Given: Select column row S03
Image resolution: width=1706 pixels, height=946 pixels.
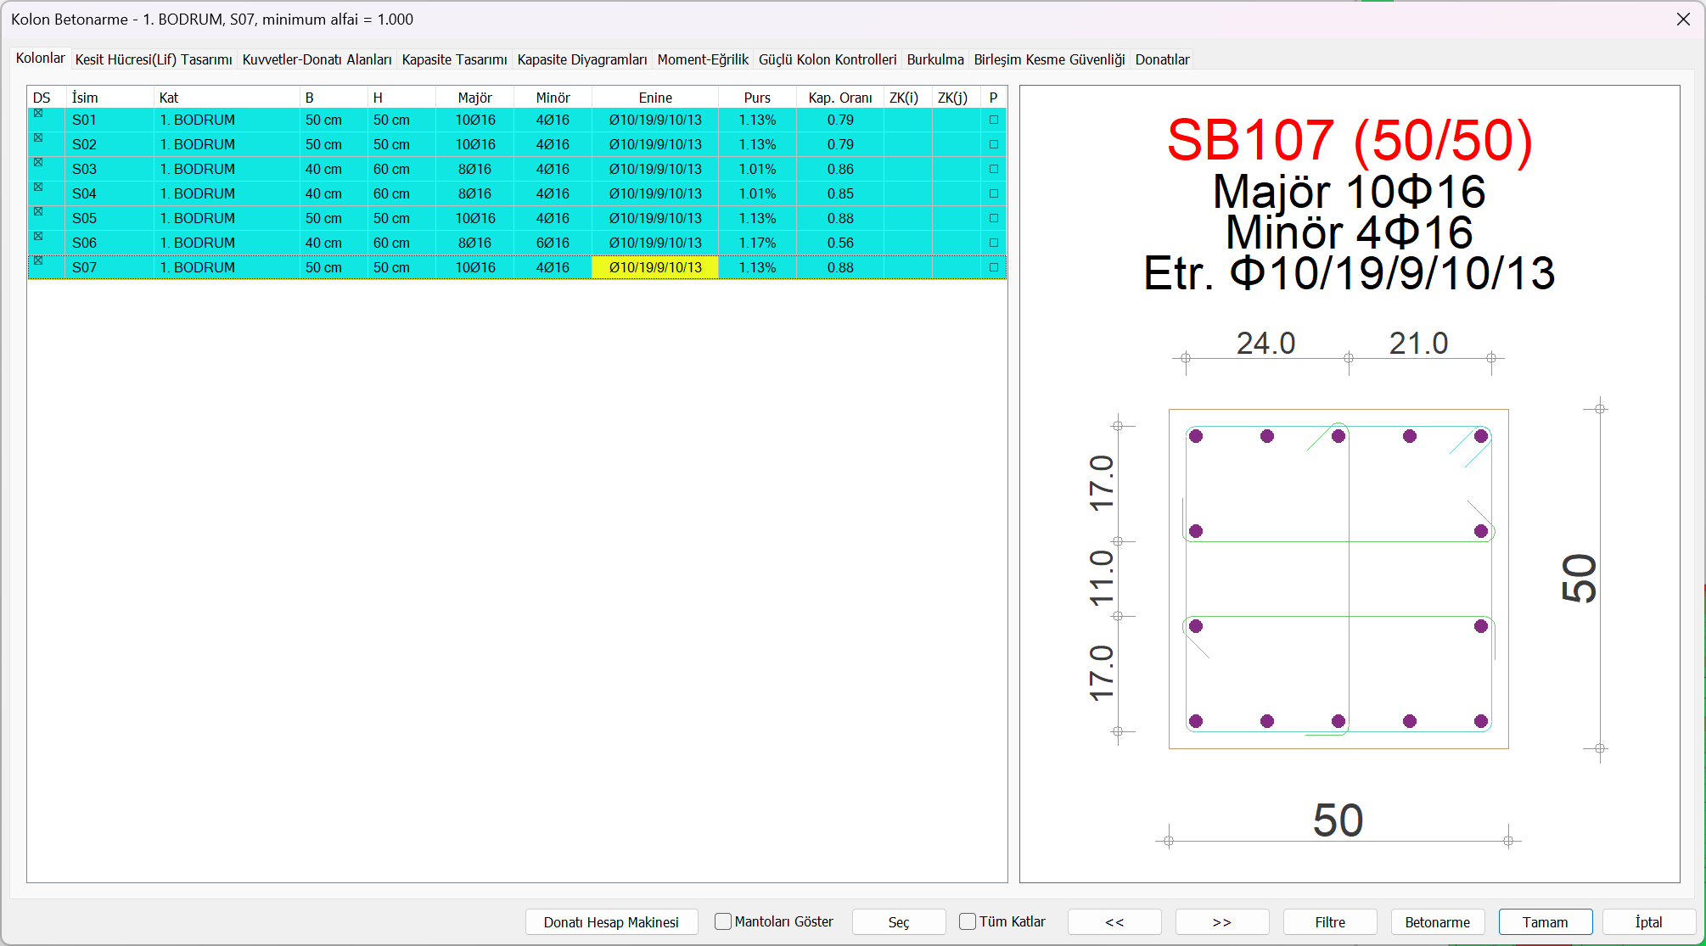Looking at the screenshot, I should (517, 169).
